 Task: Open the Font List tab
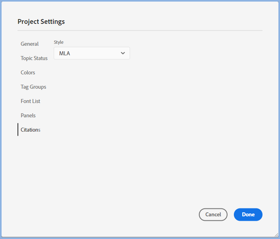30,101
